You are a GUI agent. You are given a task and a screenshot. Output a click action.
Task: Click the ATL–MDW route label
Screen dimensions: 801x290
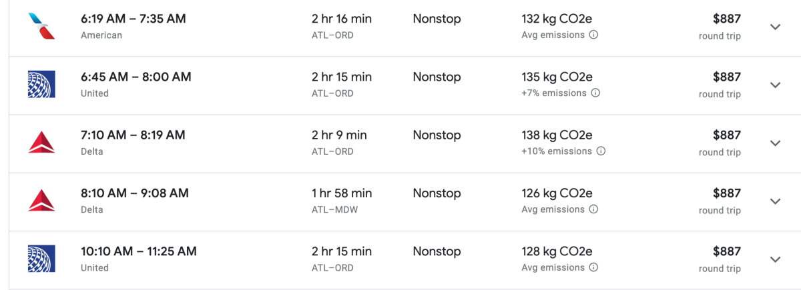coord(333,209)
